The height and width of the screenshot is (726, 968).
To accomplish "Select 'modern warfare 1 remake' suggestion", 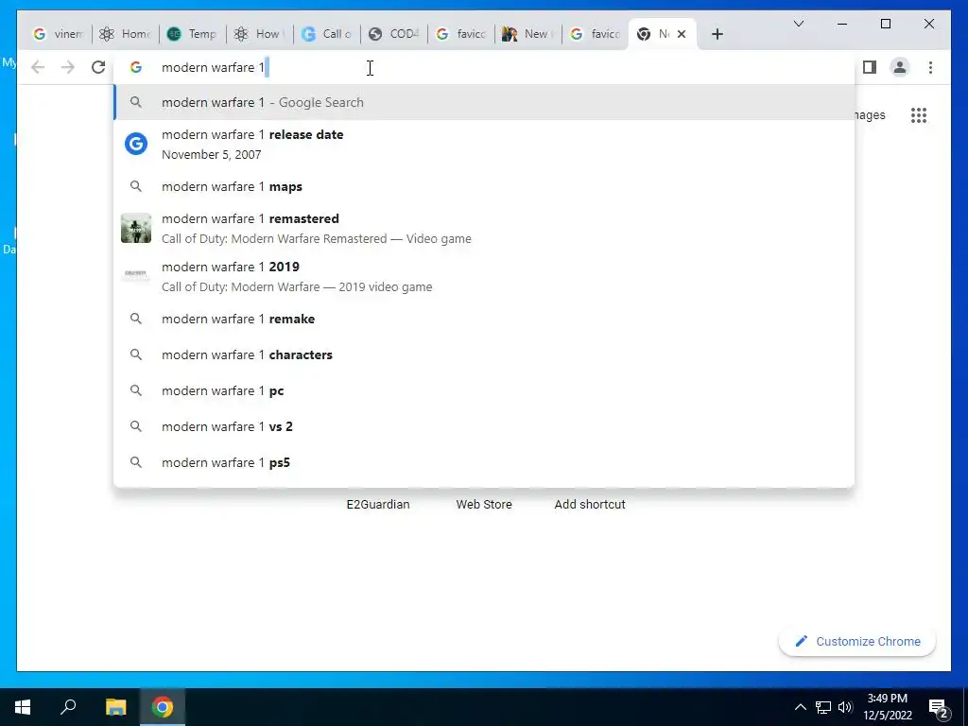I will [484, 319].
